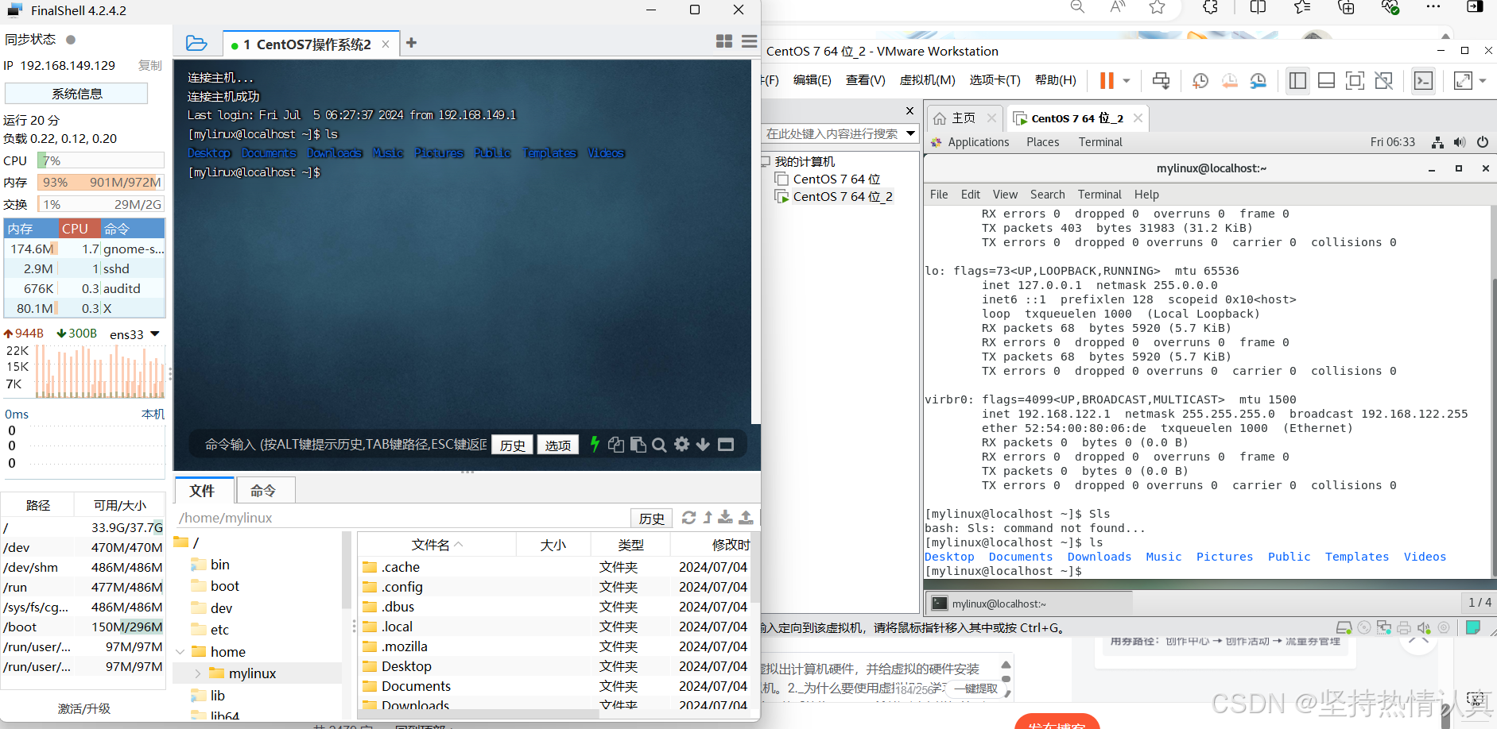
Task: Toggle VMware unity mode icon
Action: tap(1383, 80)
